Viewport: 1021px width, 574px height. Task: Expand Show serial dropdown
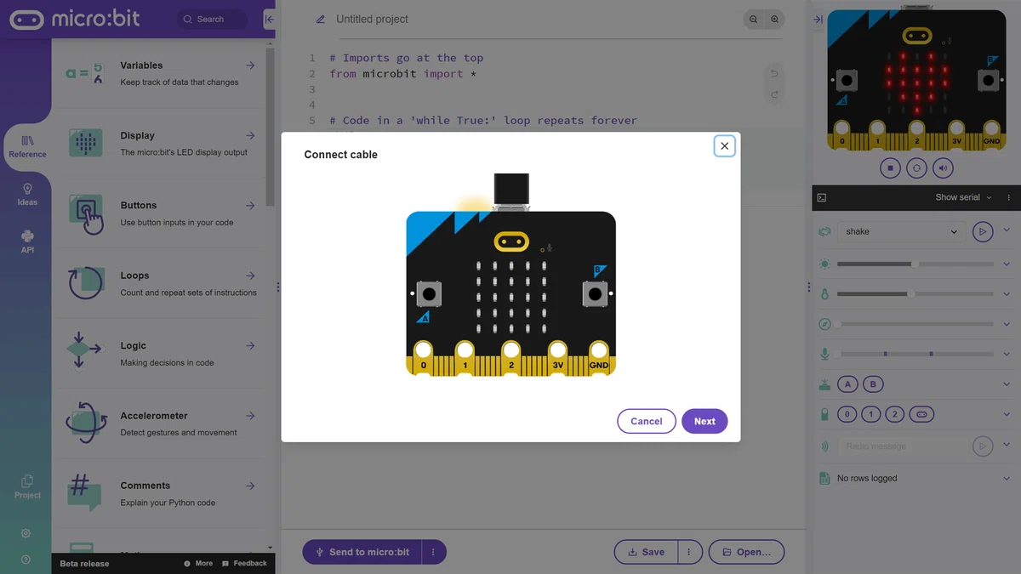964,197
